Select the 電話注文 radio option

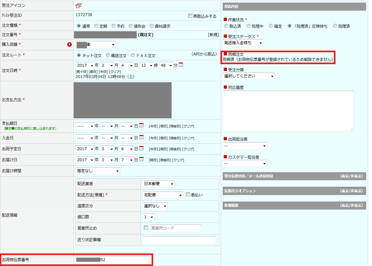pyautogui.click(x=108, y=55)
